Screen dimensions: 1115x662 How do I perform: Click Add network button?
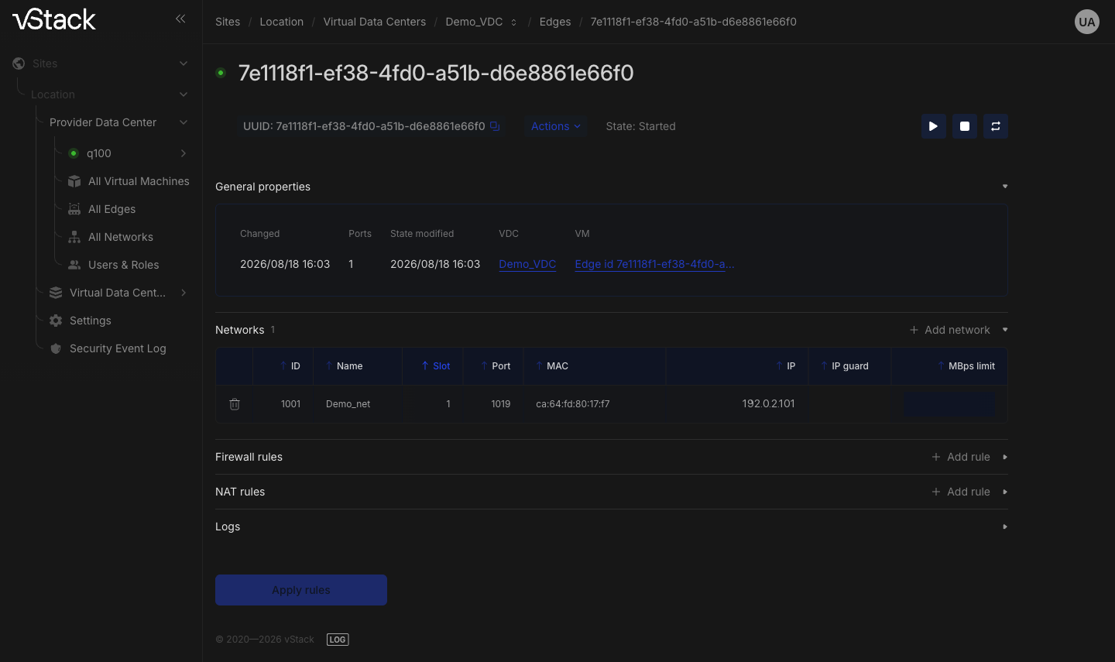coord(949,330)
